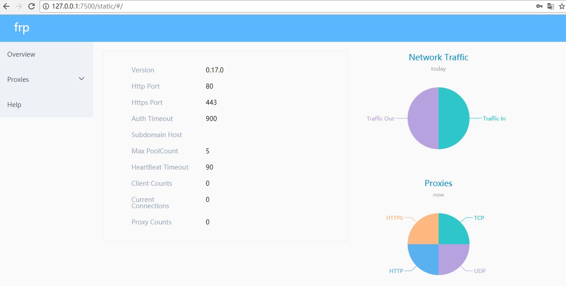Click the Https Port label

pyautogui.click(x=147, y=103)
